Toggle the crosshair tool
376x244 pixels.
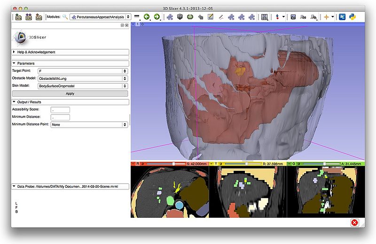tap(326, 17)
